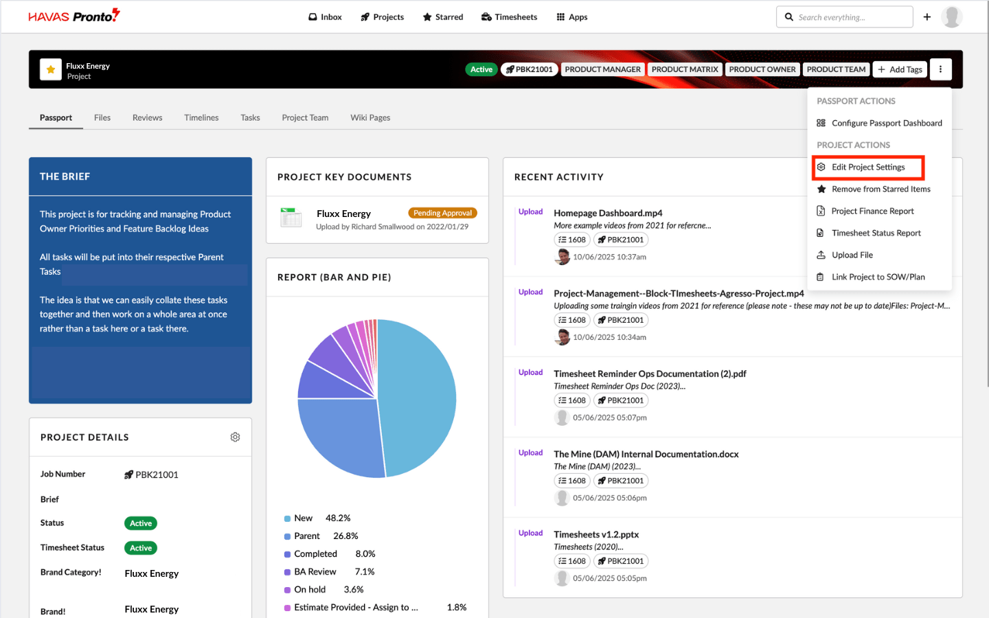The image size is (989, 618).
Task: Switch to the Files tab
Action: (102, 118)
